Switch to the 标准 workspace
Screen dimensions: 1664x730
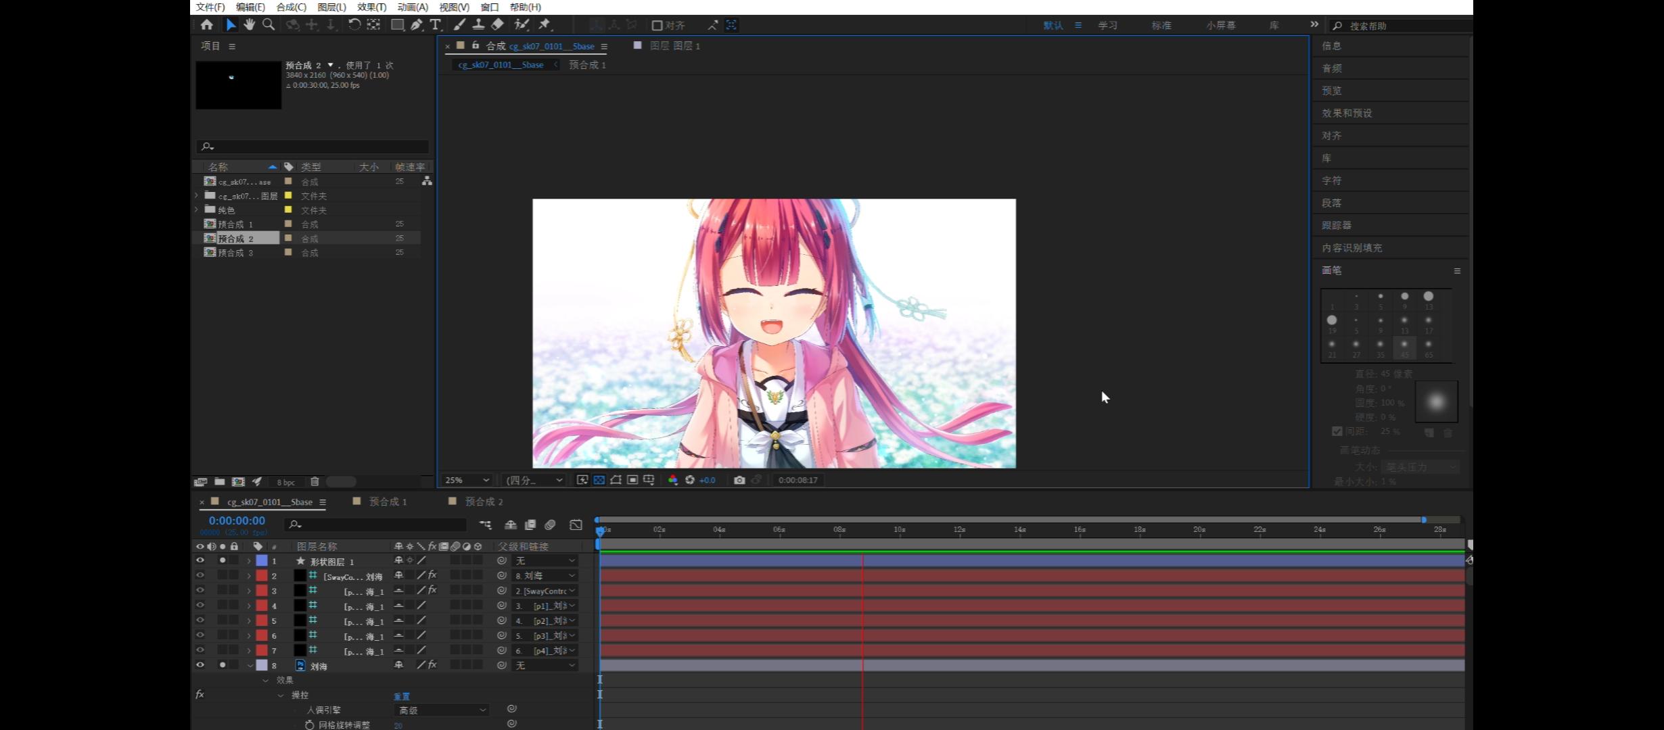click(1161, 25)
